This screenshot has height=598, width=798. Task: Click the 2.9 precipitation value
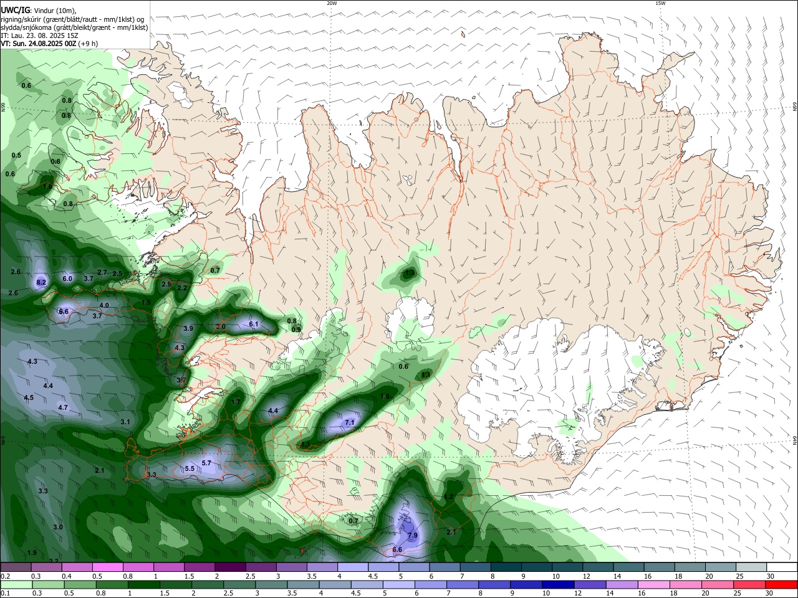pos(166,284)
